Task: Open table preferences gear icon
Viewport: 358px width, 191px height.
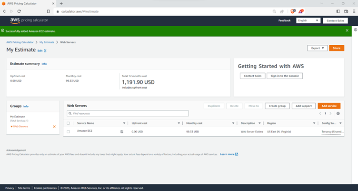Action: (338, 114)
